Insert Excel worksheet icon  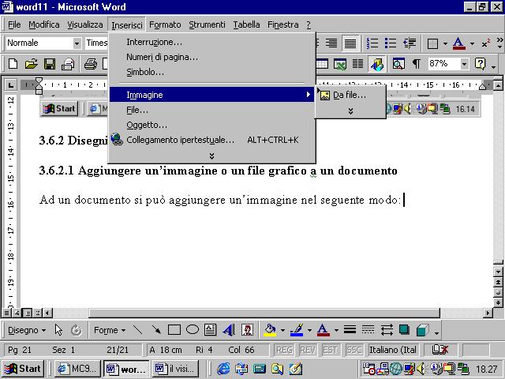pyautogui.click(x=340, y=64)
